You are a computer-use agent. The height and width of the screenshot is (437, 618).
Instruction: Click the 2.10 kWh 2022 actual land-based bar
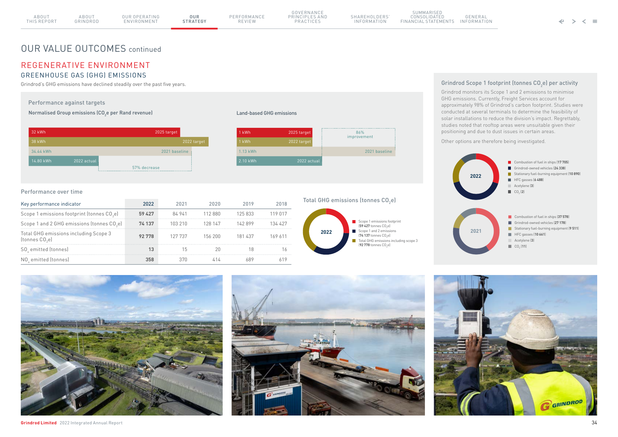point(279,161)
